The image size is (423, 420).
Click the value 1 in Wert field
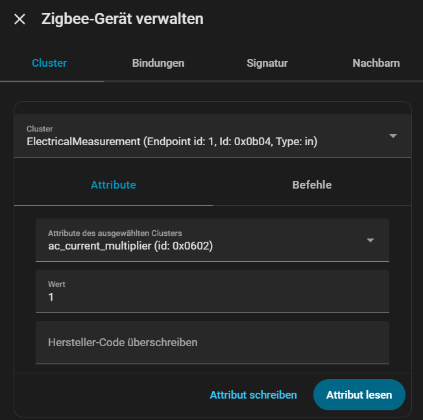click(51, 297)
